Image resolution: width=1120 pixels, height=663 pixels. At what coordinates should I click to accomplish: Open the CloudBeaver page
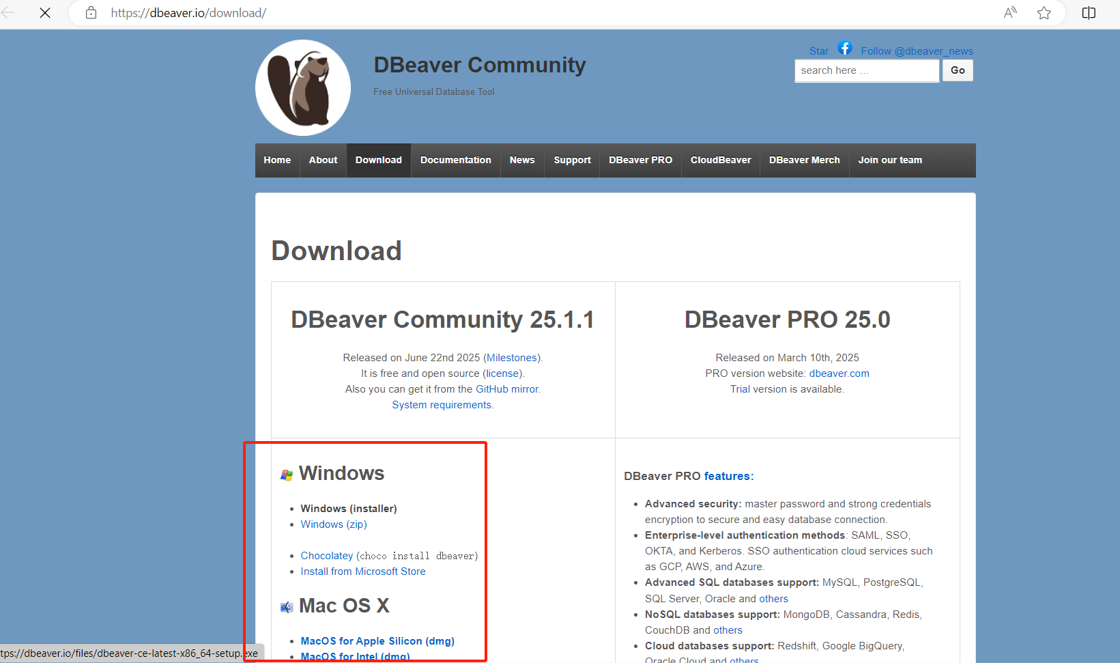coord(720,160)
